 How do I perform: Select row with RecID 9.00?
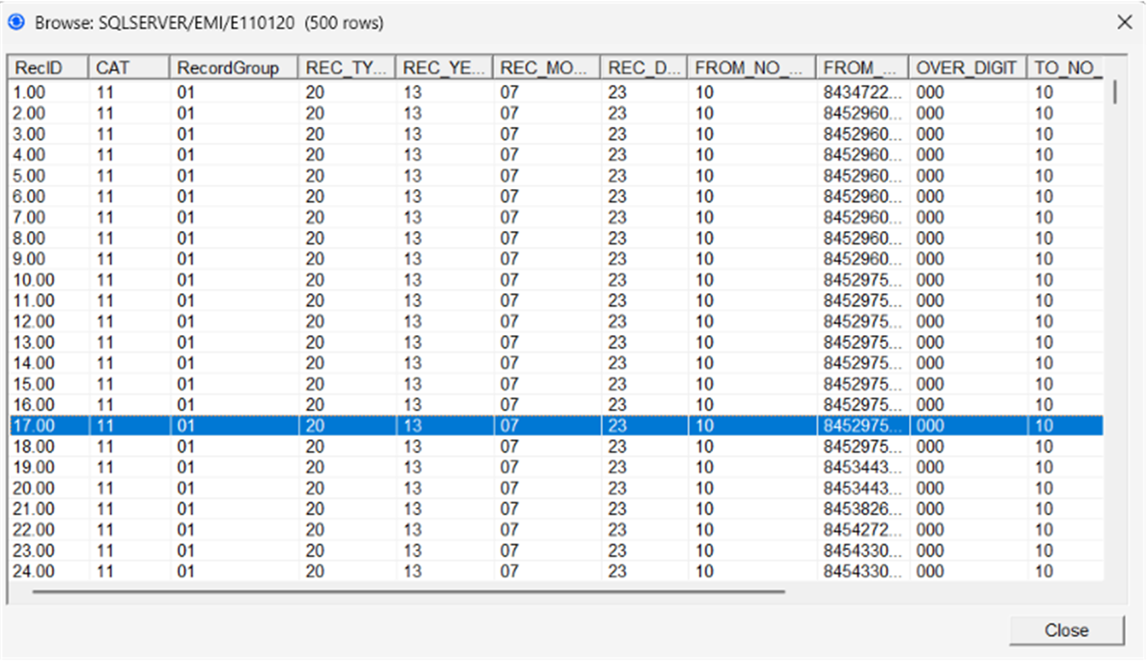[555, 259]
